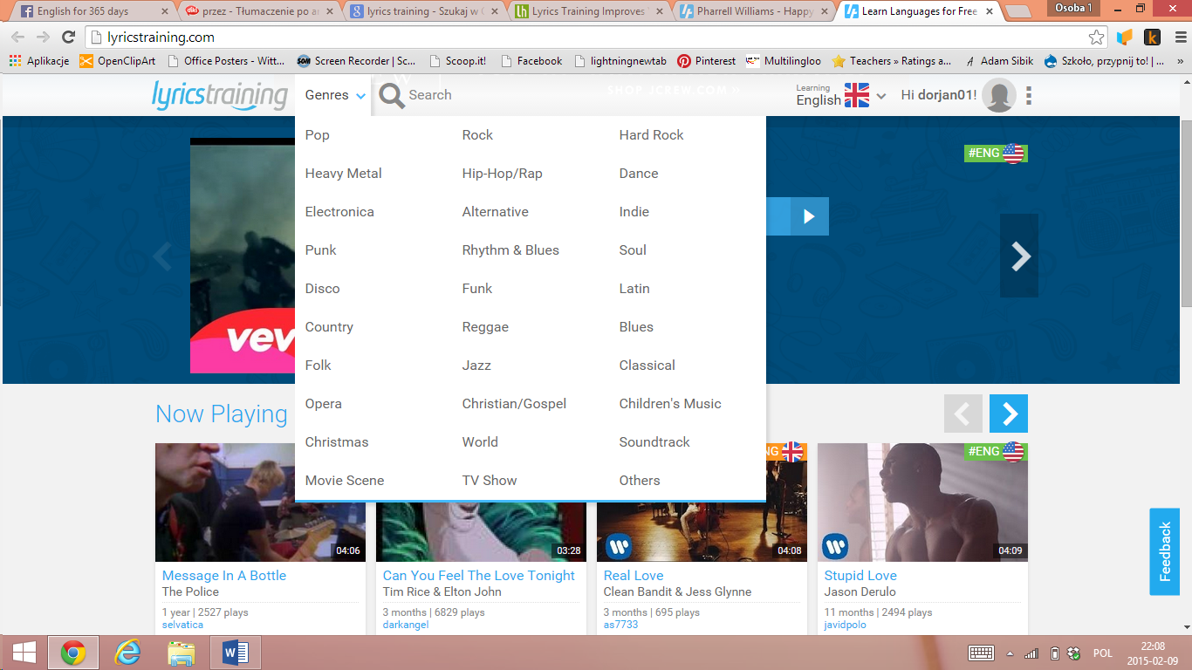Image resolution: width=1192 pixels, height=670 pixels.
Task: Go to previous banner slide arrow
Action: pyautogui.click(x=162, y=256)
